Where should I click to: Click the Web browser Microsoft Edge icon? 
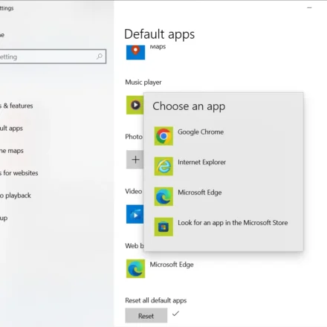135,269
